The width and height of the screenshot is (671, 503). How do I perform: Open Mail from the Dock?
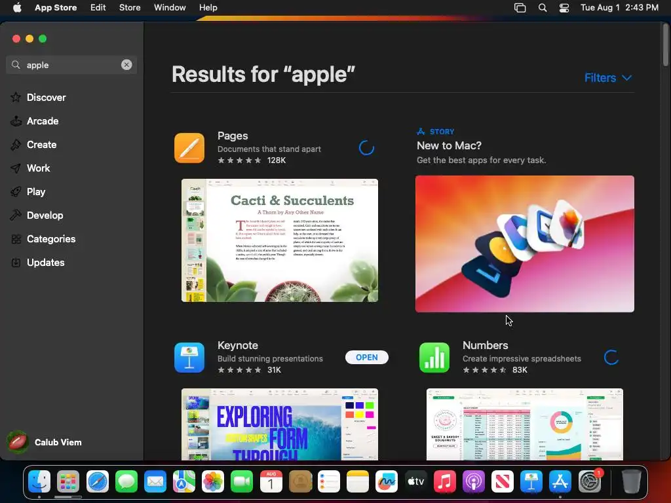(155, 481)
